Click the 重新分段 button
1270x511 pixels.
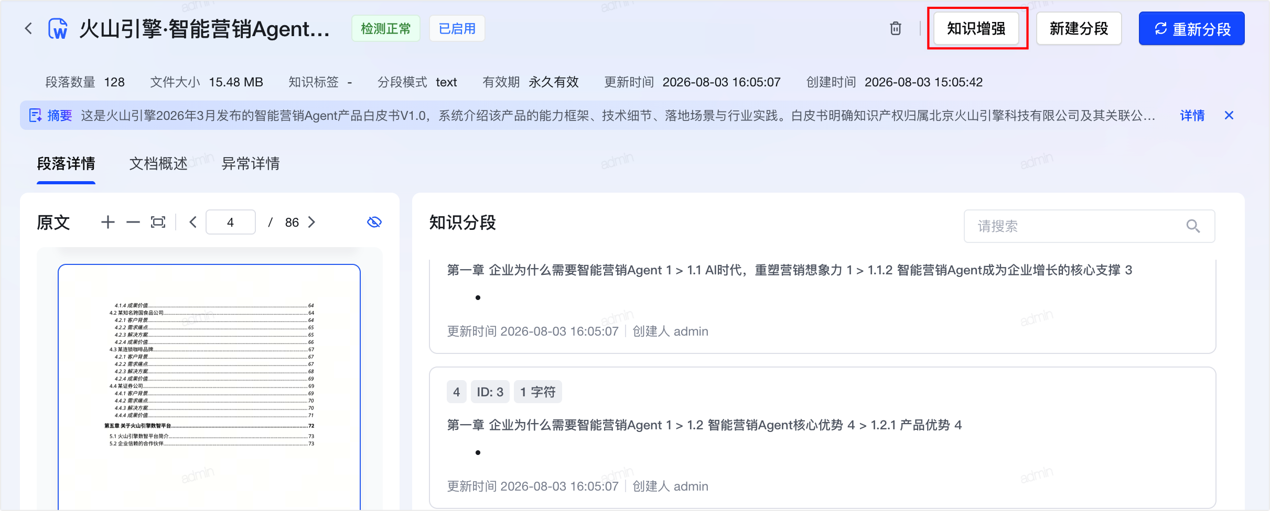(x=1191, y=28)
